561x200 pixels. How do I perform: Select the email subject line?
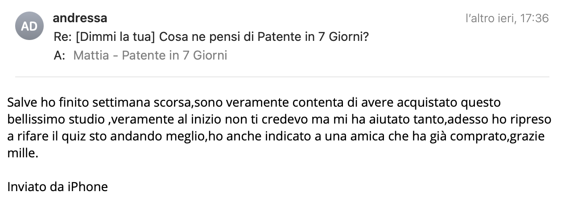[210, 36]
